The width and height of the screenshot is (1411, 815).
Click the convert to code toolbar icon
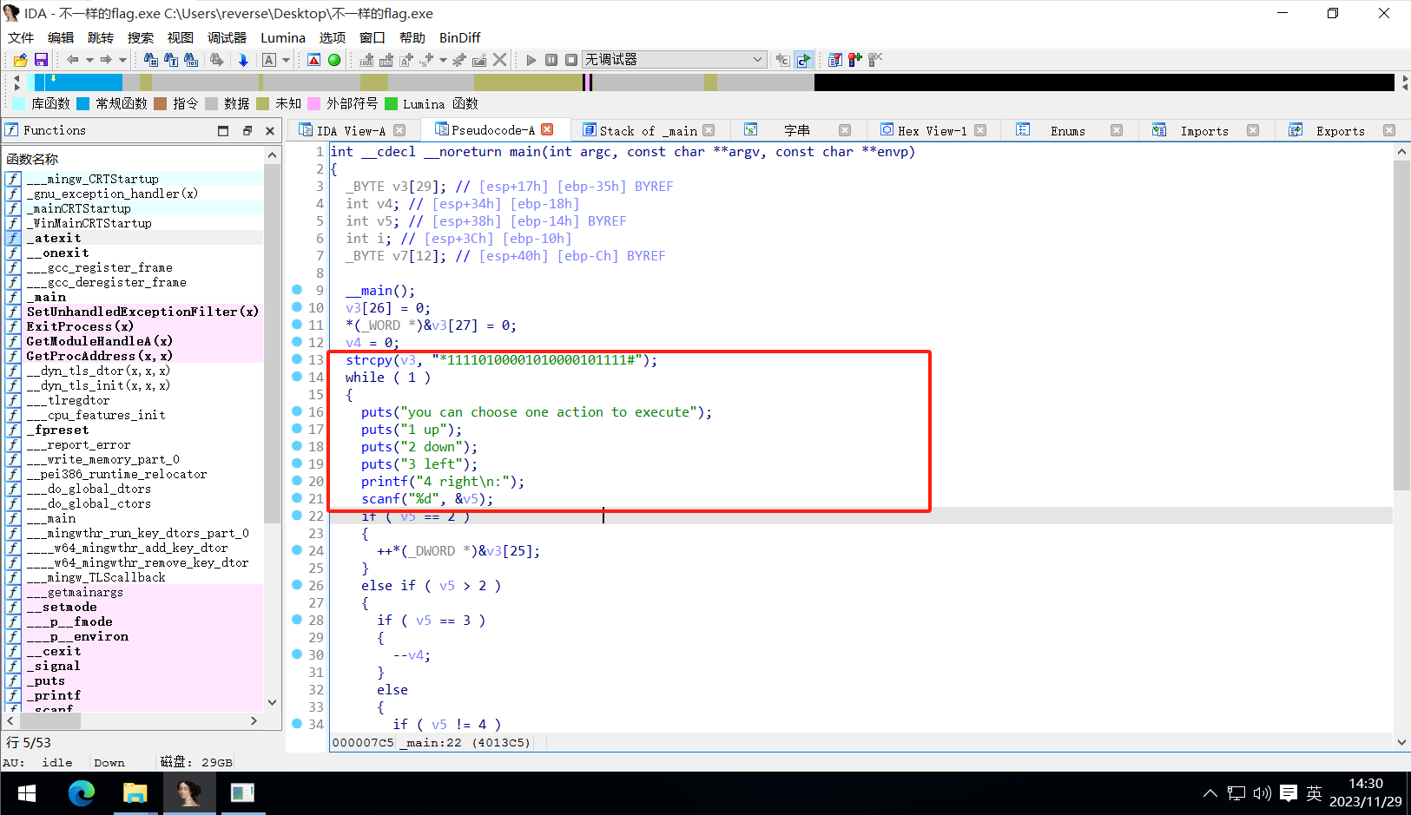coord(367,60)
